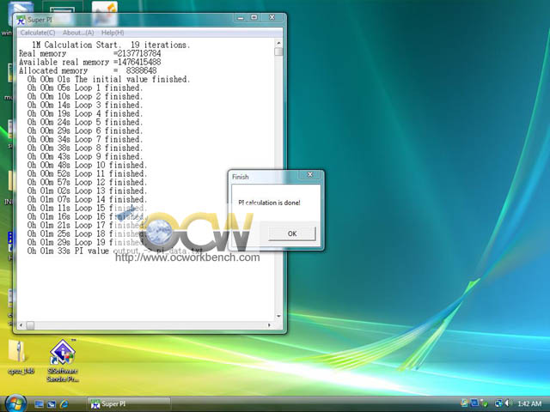Click the '0h 01m 33s PI value' line

pyautogui.click(x=115, y=251)
